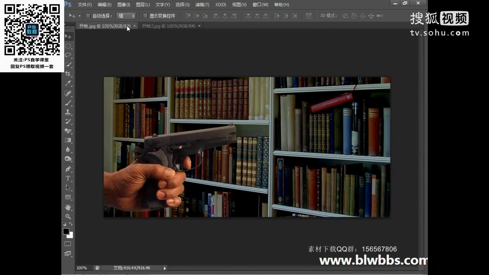This screenshot has width=489, height=275.
Task: Enable the 自动选择 checkbox
Action: [x=88, y=16]
